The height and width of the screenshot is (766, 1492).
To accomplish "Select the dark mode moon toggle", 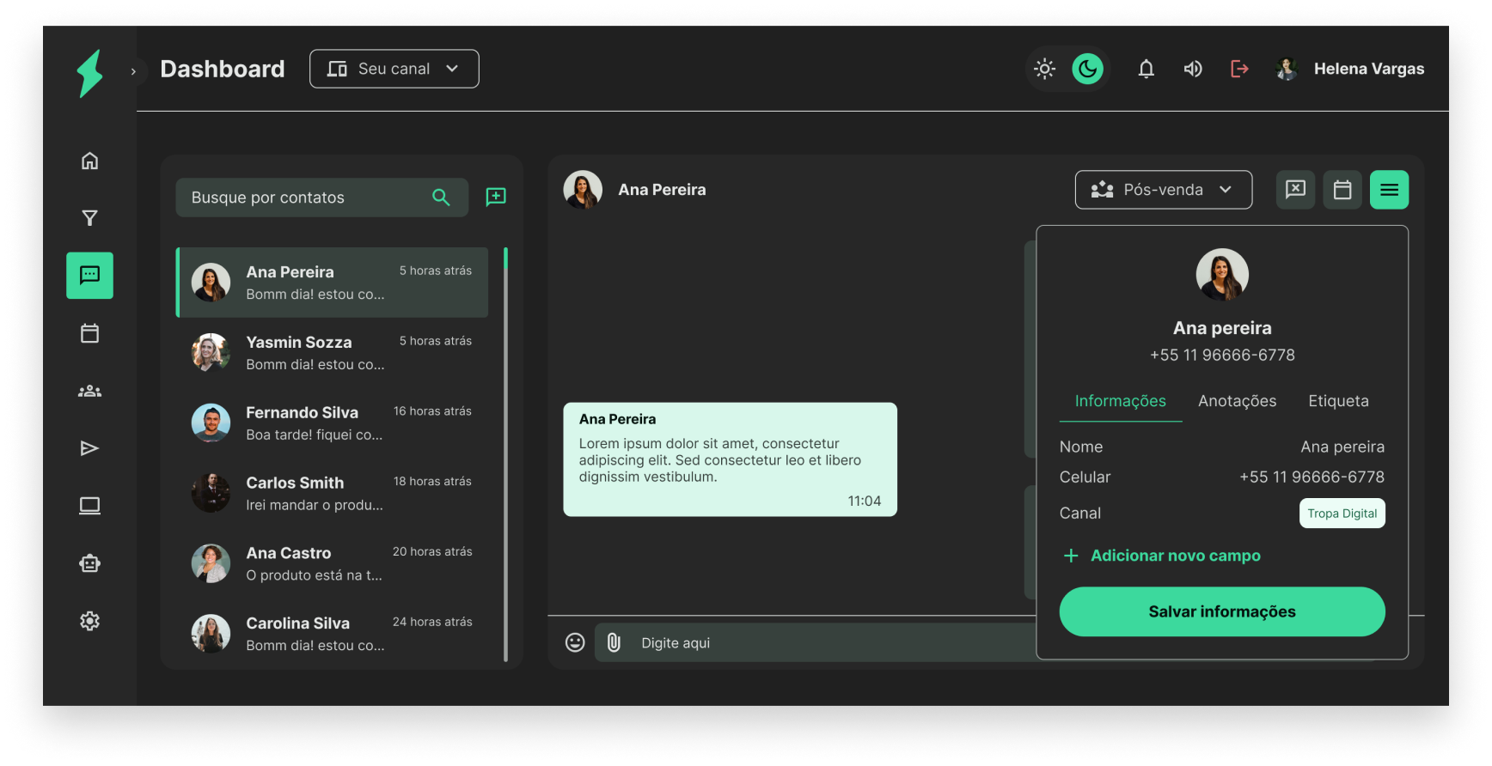I will 1087,69.
